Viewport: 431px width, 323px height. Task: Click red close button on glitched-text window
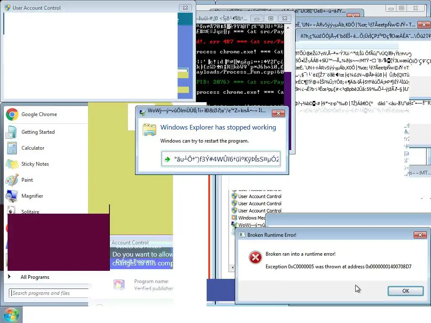tap(424, 24)
